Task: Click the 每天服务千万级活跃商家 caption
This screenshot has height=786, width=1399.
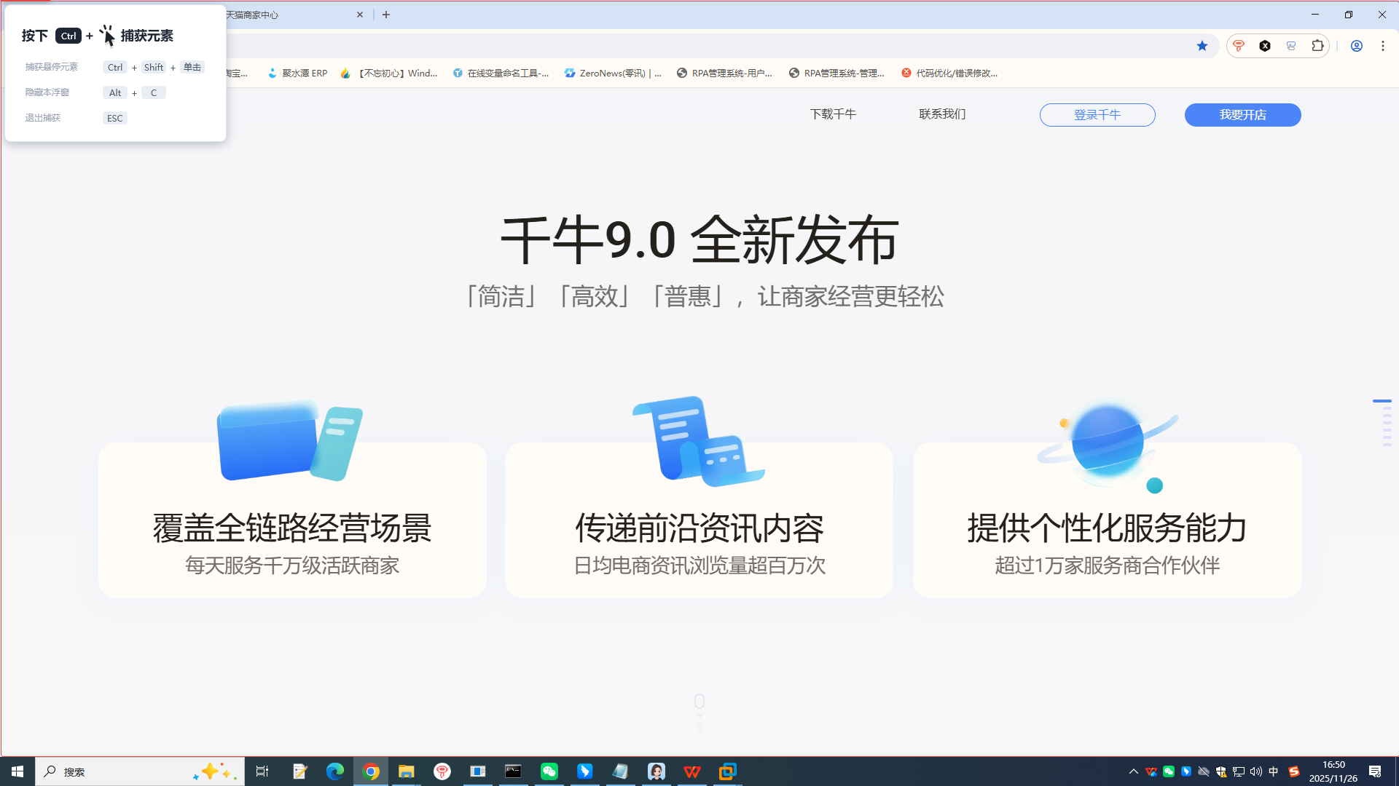Action: coord(292,565)
